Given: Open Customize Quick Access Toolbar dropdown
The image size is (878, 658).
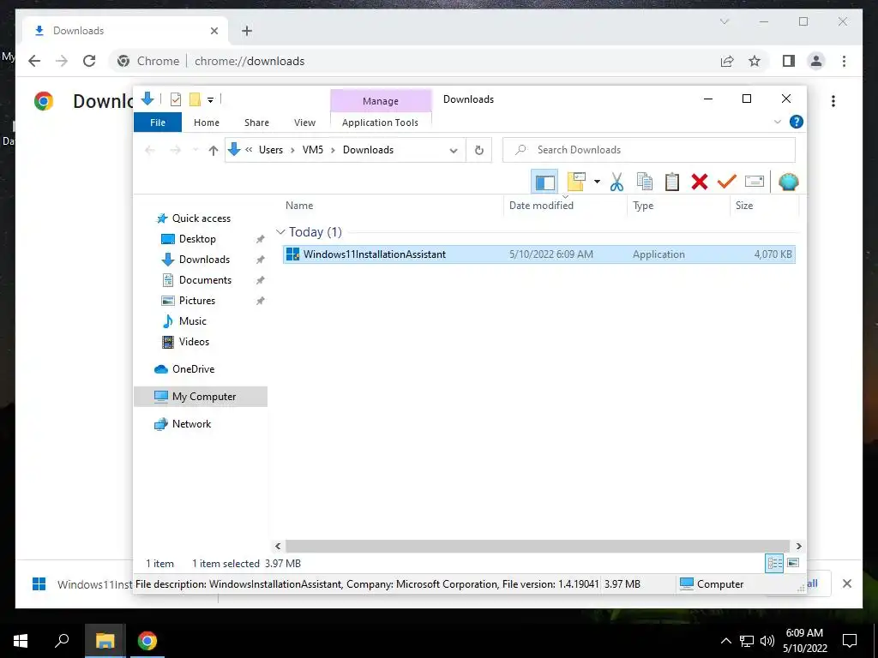Looking at the screenshot, I should pyautogui.click(x=211, y=100).
